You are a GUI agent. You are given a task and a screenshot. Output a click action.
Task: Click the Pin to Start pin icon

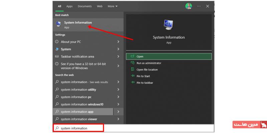132,76
